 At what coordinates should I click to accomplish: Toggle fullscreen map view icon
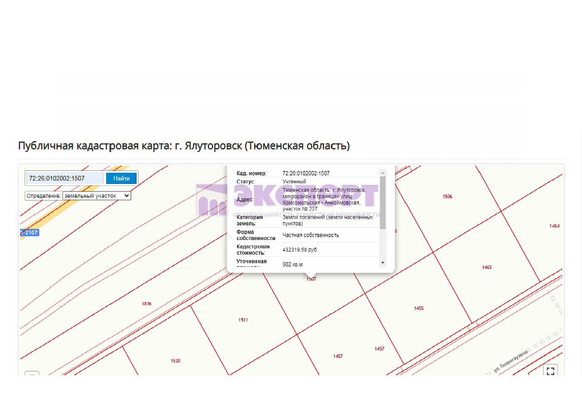(x=551, y=371)
